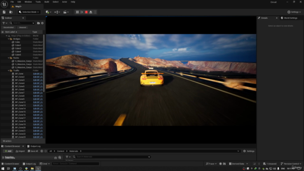304x171 pixels.
Task: Click the actor icon of BP_Cone15
Action: [x=13, y=112]
